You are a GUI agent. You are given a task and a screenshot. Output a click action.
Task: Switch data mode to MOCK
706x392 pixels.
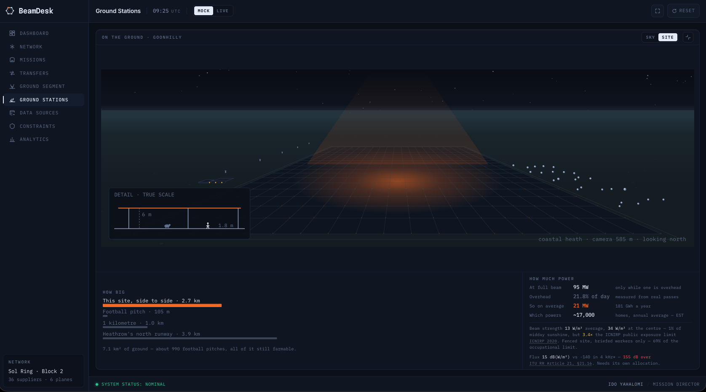[203, 11]
